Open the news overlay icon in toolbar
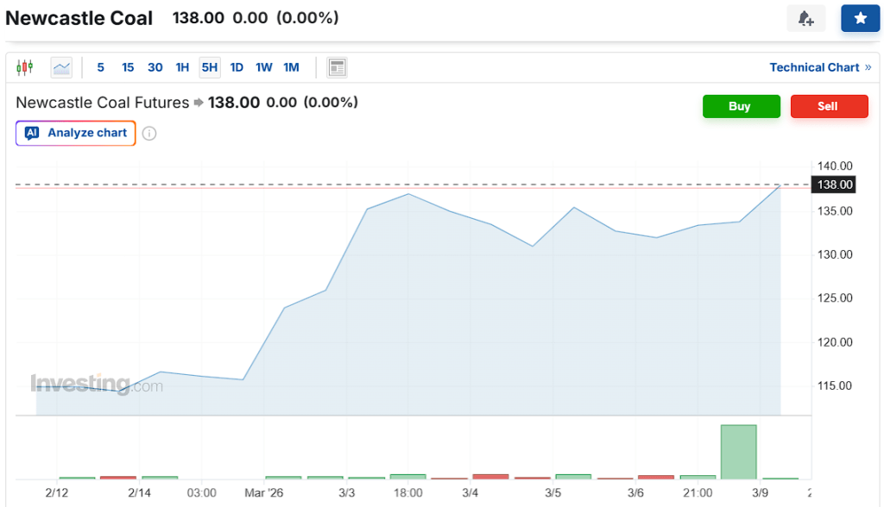This screenshot has height=507, width=884. click(x=338, y=67)
